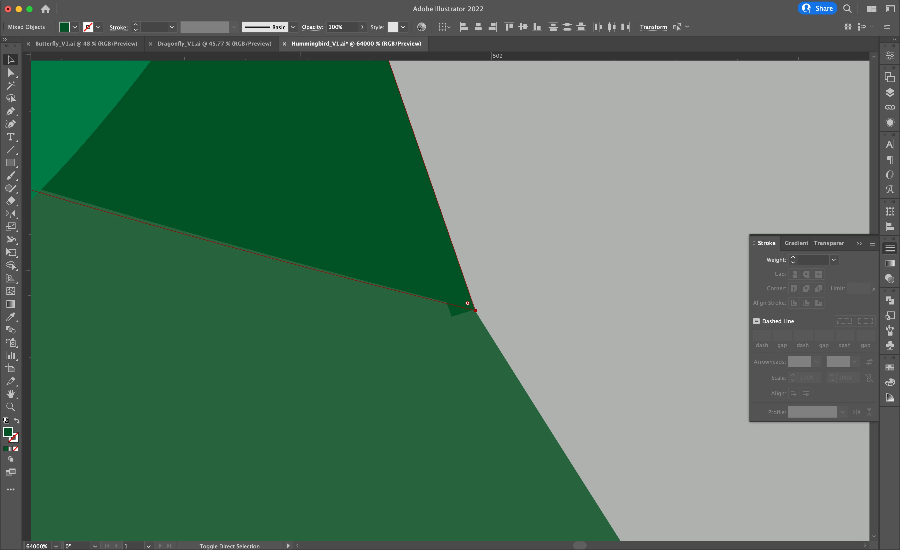Image resolution: width=900 pixels, height=550 pixels.
Task: Toggle default fill and stroke
Action: click(x=6, y=421)
